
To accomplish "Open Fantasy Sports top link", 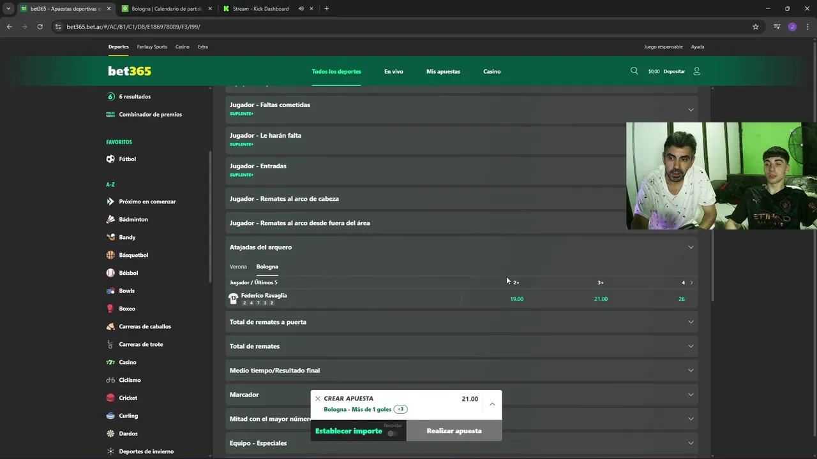I will coord(152,47).
